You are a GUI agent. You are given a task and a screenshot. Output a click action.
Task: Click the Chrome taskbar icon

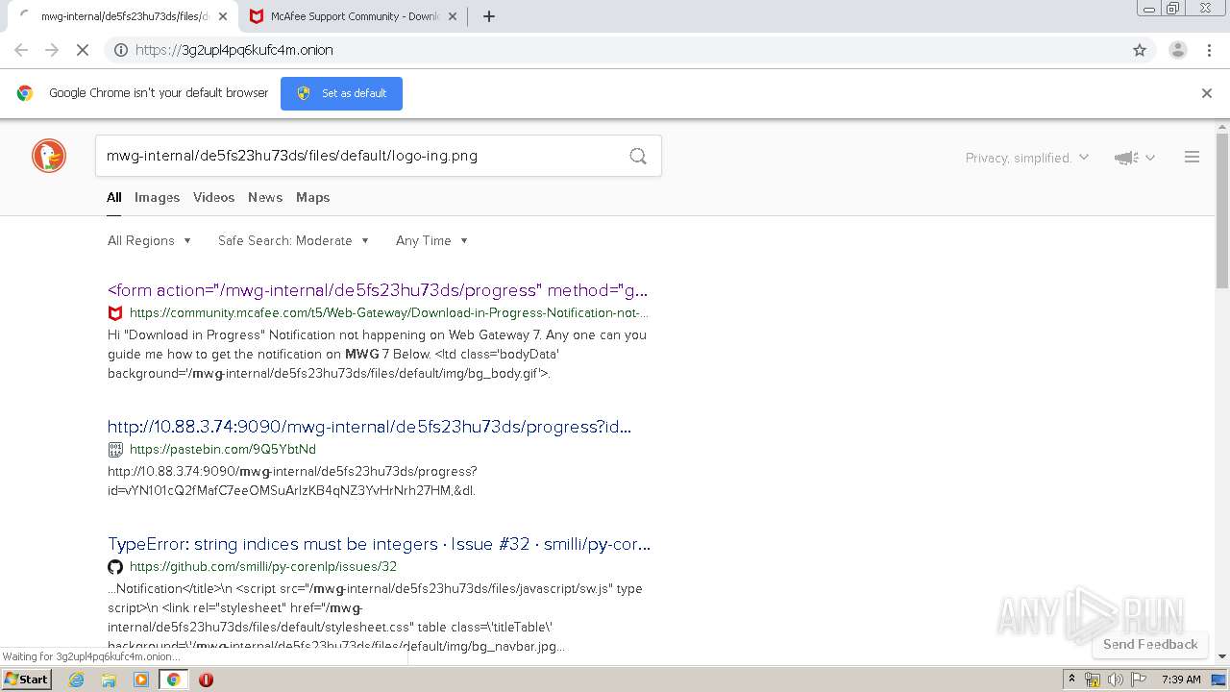(173, 680)
